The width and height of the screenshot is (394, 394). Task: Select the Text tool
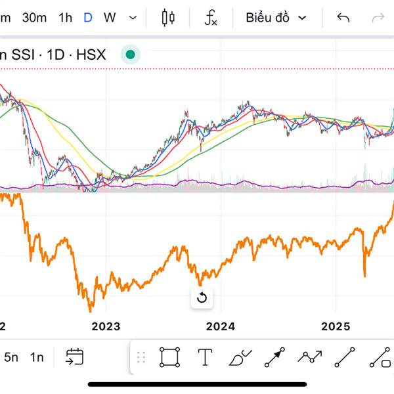205,357
